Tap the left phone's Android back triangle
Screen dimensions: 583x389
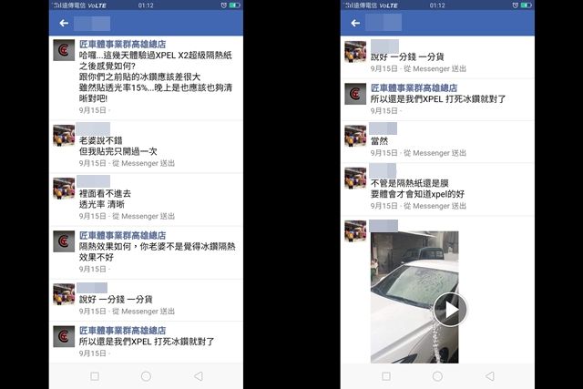199,376
